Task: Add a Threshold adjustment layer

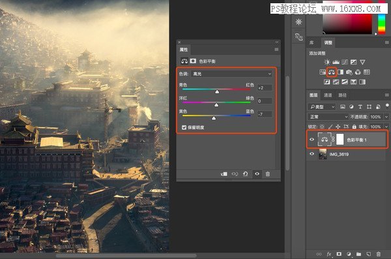Action: pyautogui.click(x=345, y=82)
